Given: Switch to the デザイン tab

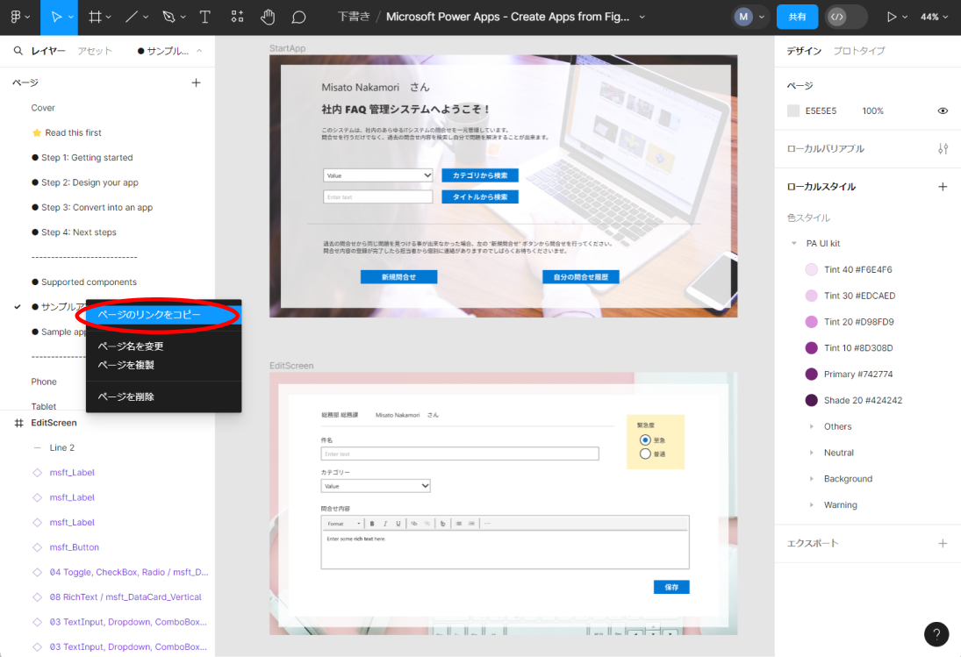Looking at the screenshot, I should pyautogui.click(x=804, y=51).
